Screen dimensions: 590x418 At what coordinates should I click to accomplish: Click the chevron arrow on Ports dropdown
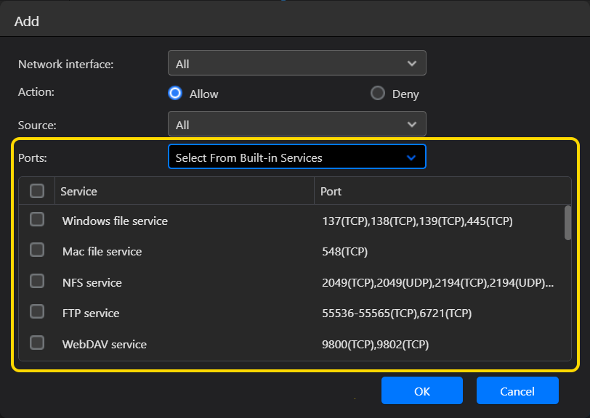[411, 157]
